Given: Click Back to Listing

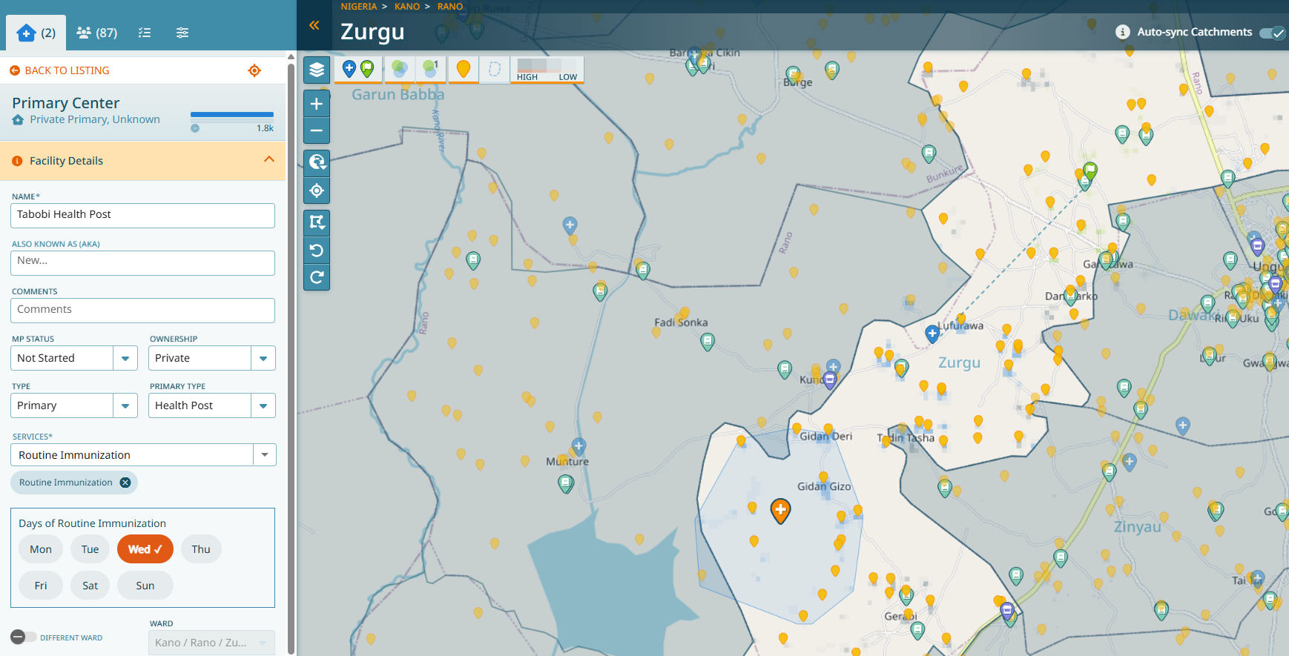Looking at the screenshot, I should (x=59, y=70).
